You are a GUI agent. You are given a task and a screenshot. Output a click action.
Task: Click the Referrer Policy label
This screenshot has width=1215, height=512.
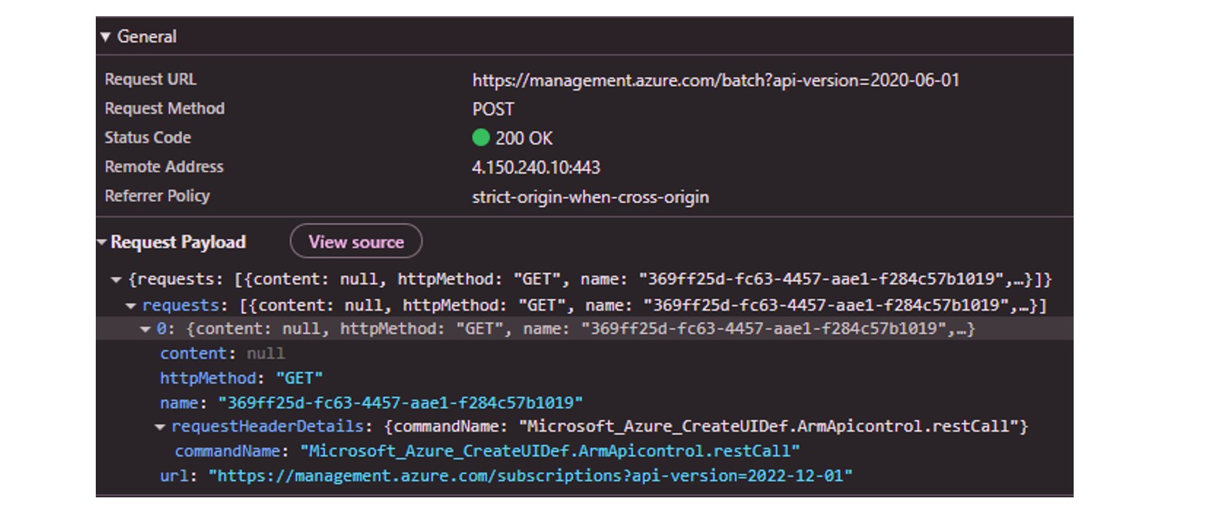(157, 196)
